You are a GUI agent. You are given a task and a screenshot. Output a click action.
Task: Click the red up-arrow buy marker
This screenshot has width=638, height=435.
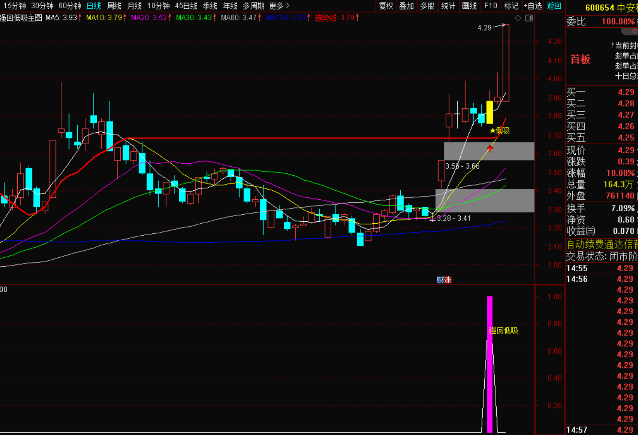(x=490, y=149)
